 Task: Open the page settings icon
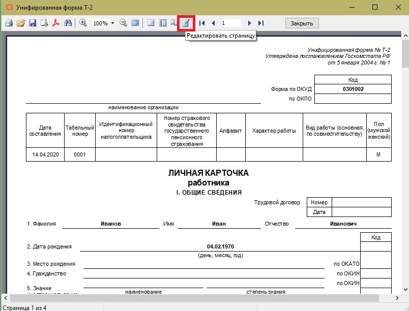(x=174, y=23)
